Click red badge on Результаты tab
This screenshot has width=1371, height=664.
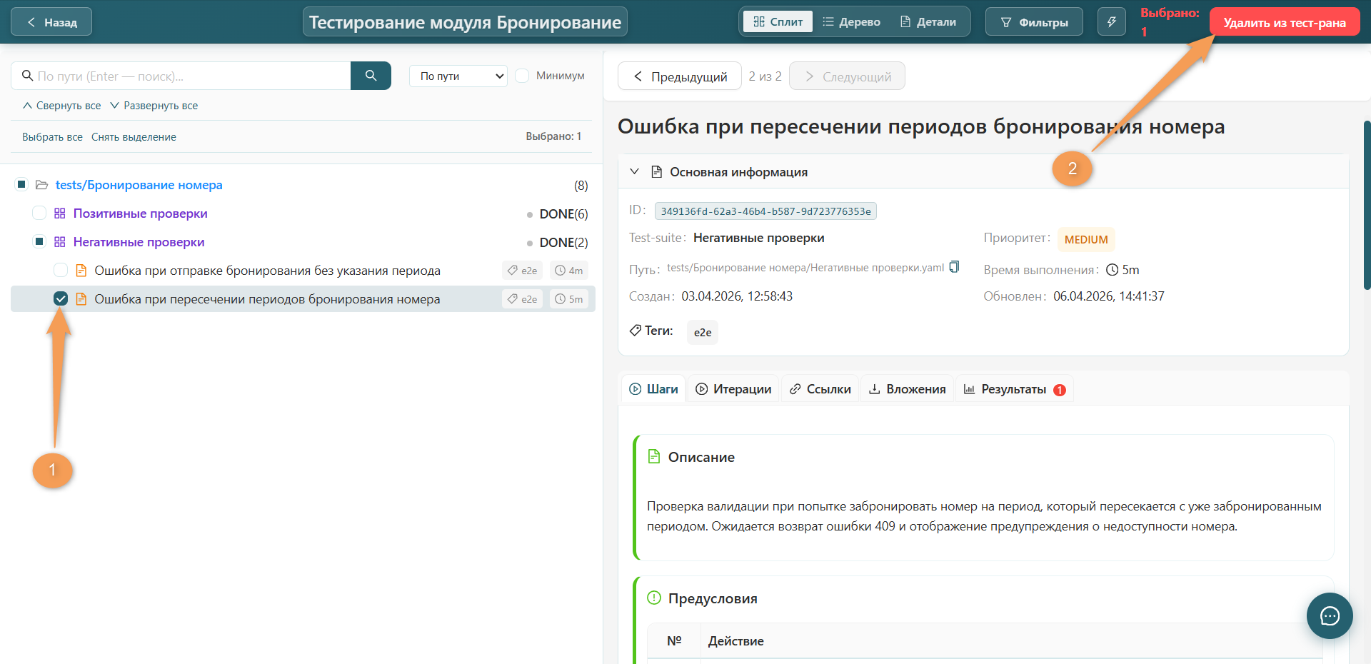1060,390
